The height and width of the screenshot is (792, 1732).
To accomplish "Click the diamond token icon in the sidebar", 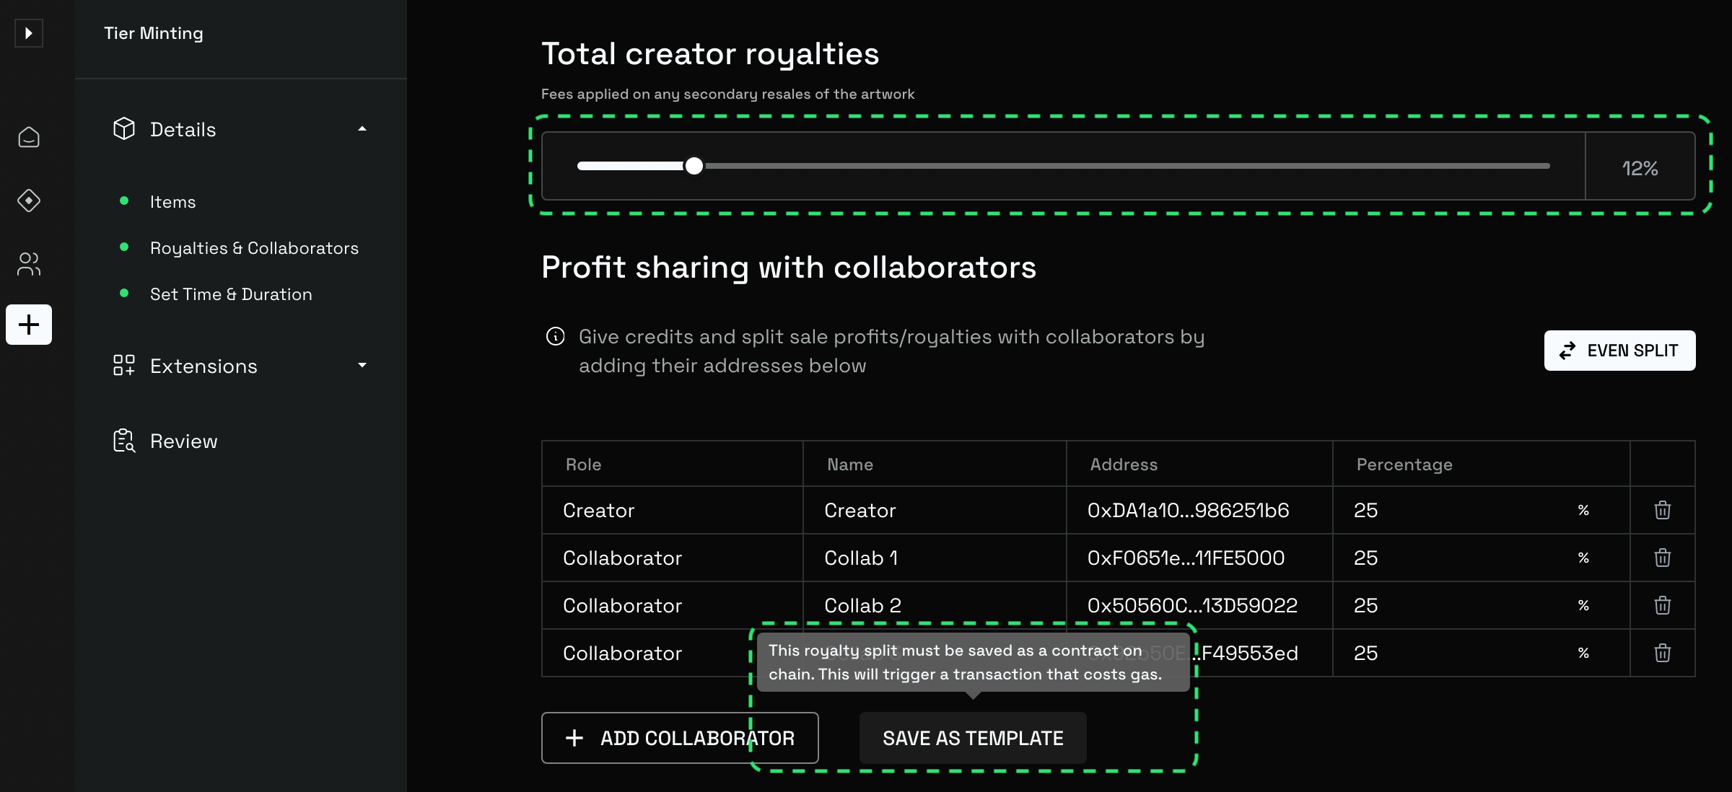I will click(29, 201).
